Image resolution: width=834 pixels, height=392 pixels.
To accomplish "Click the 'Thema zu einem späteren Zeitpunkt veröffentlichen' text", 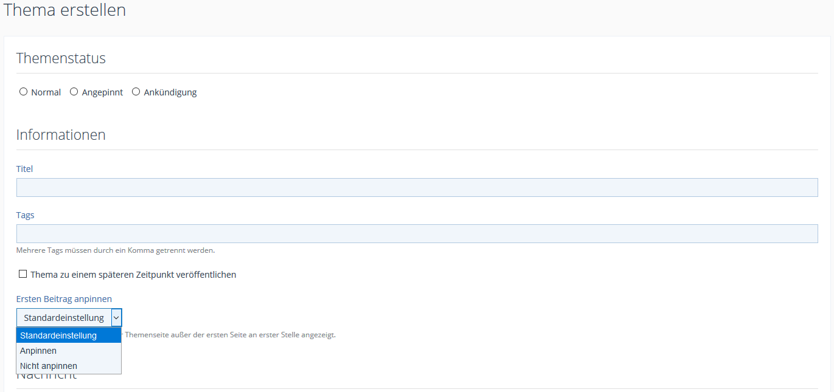I will click(133, 275).
